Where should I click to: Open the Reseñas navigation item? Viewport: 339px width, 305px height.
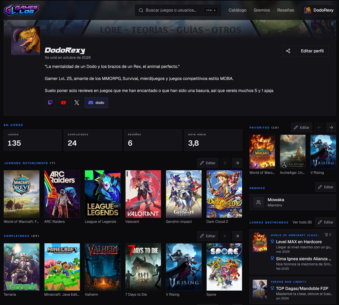286,10
